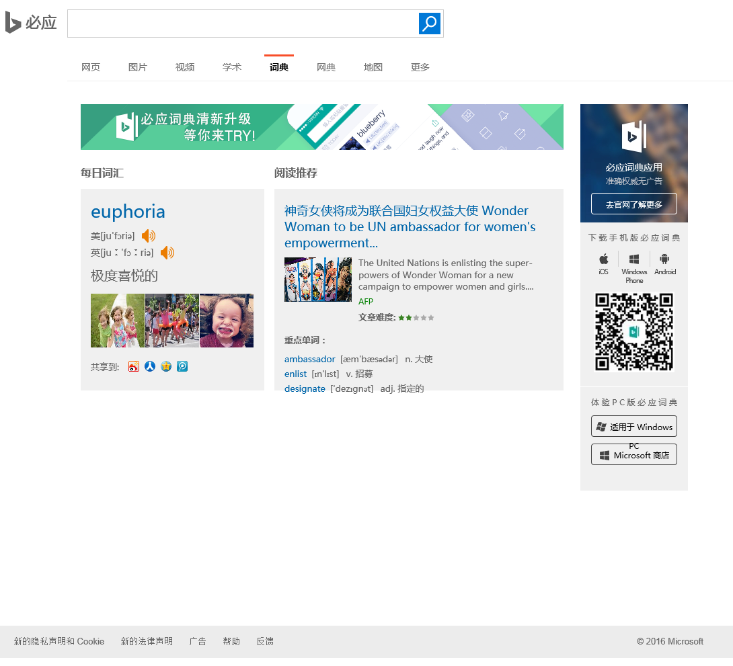The height and width of the screenshot is (666, 733).
Task: Select the 词典 tab
Action: (279, 67)
